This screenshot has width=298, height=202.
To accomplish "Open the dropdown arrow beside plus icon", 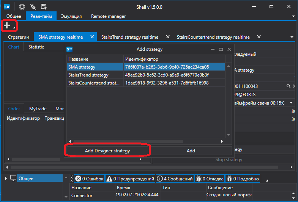I will pos(14,27).
